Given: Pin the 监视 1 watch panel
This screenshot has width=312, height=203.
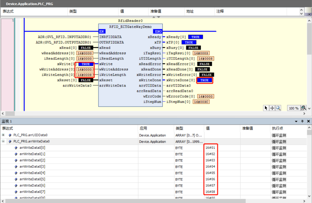Looking at the screenshot, I should coord(302,121).
